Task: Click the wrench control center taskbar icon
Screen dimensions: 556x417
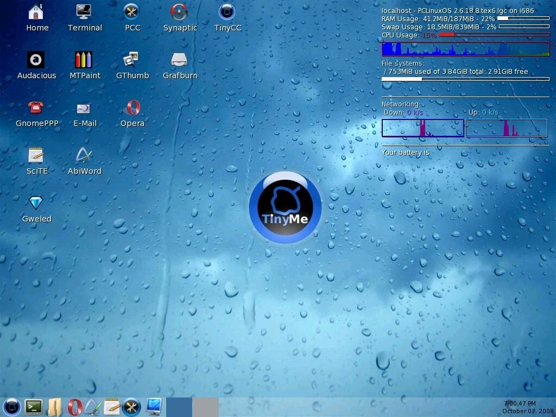Action: click(131, 407)
